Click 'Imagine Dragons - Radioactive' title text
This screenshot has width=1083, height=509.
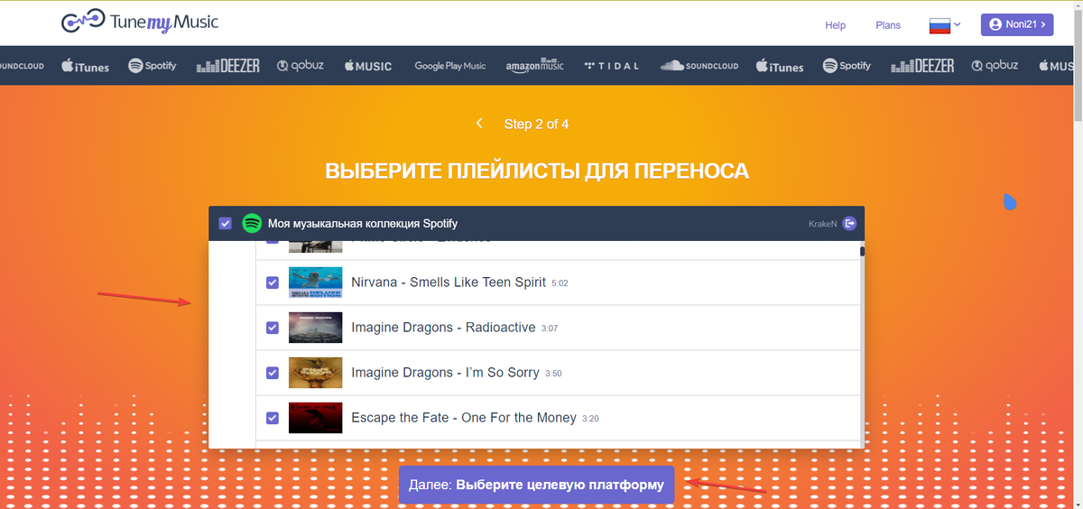point(443,328)
